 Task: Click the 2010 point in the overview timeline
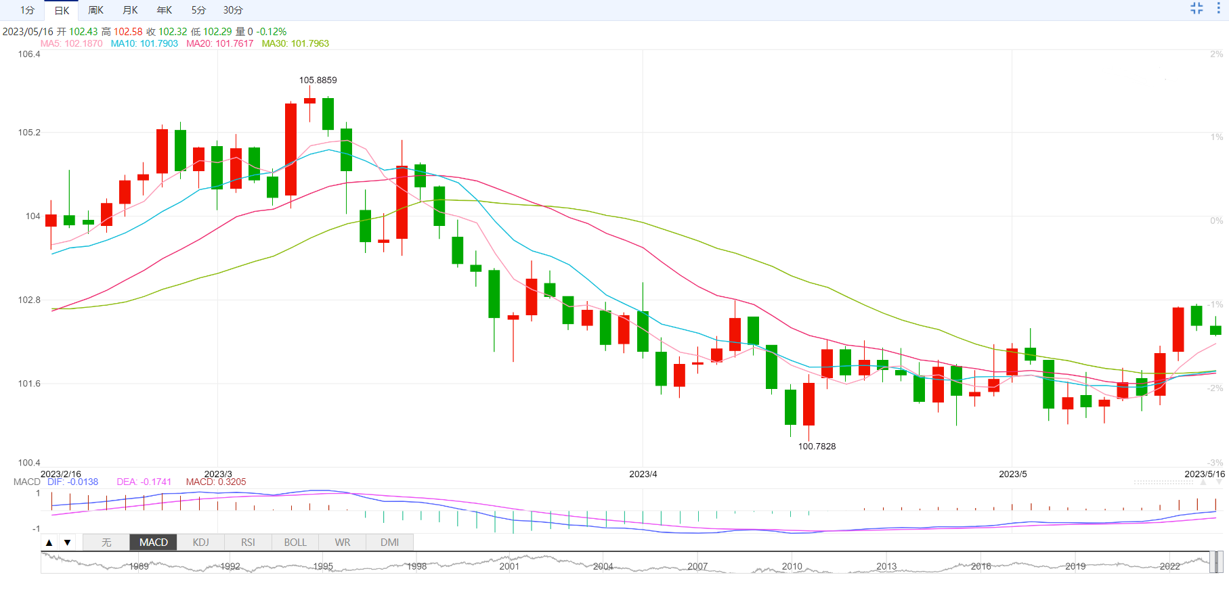click(x=792, y=566)
